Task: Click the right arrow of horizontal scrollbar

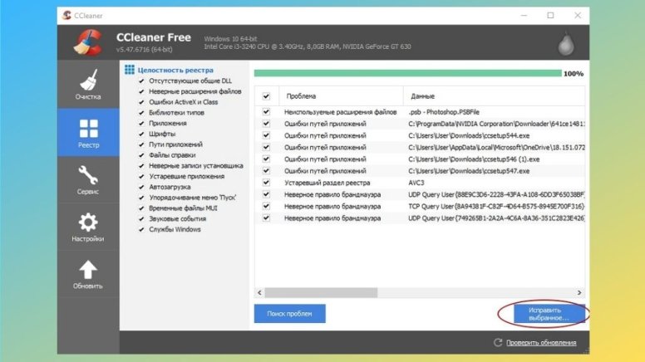Action: tap(579, 292)
